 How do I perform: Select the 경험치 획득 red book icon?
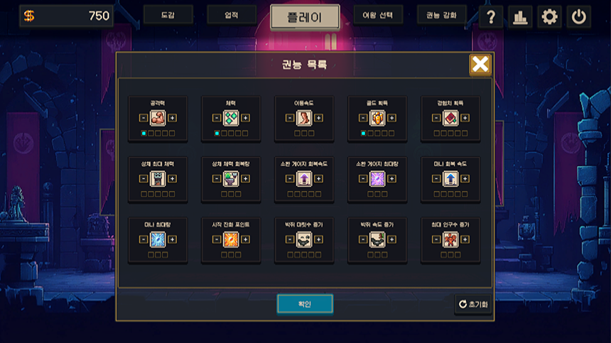tap(450, 118)
